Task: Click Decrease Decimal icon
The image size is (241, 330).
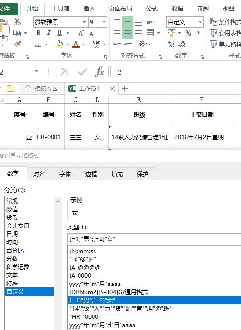Action: coord(182,44)
